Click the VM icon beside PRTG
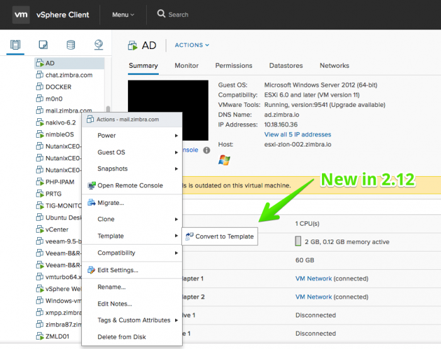The image size is (441, 349). coord(40,194)
